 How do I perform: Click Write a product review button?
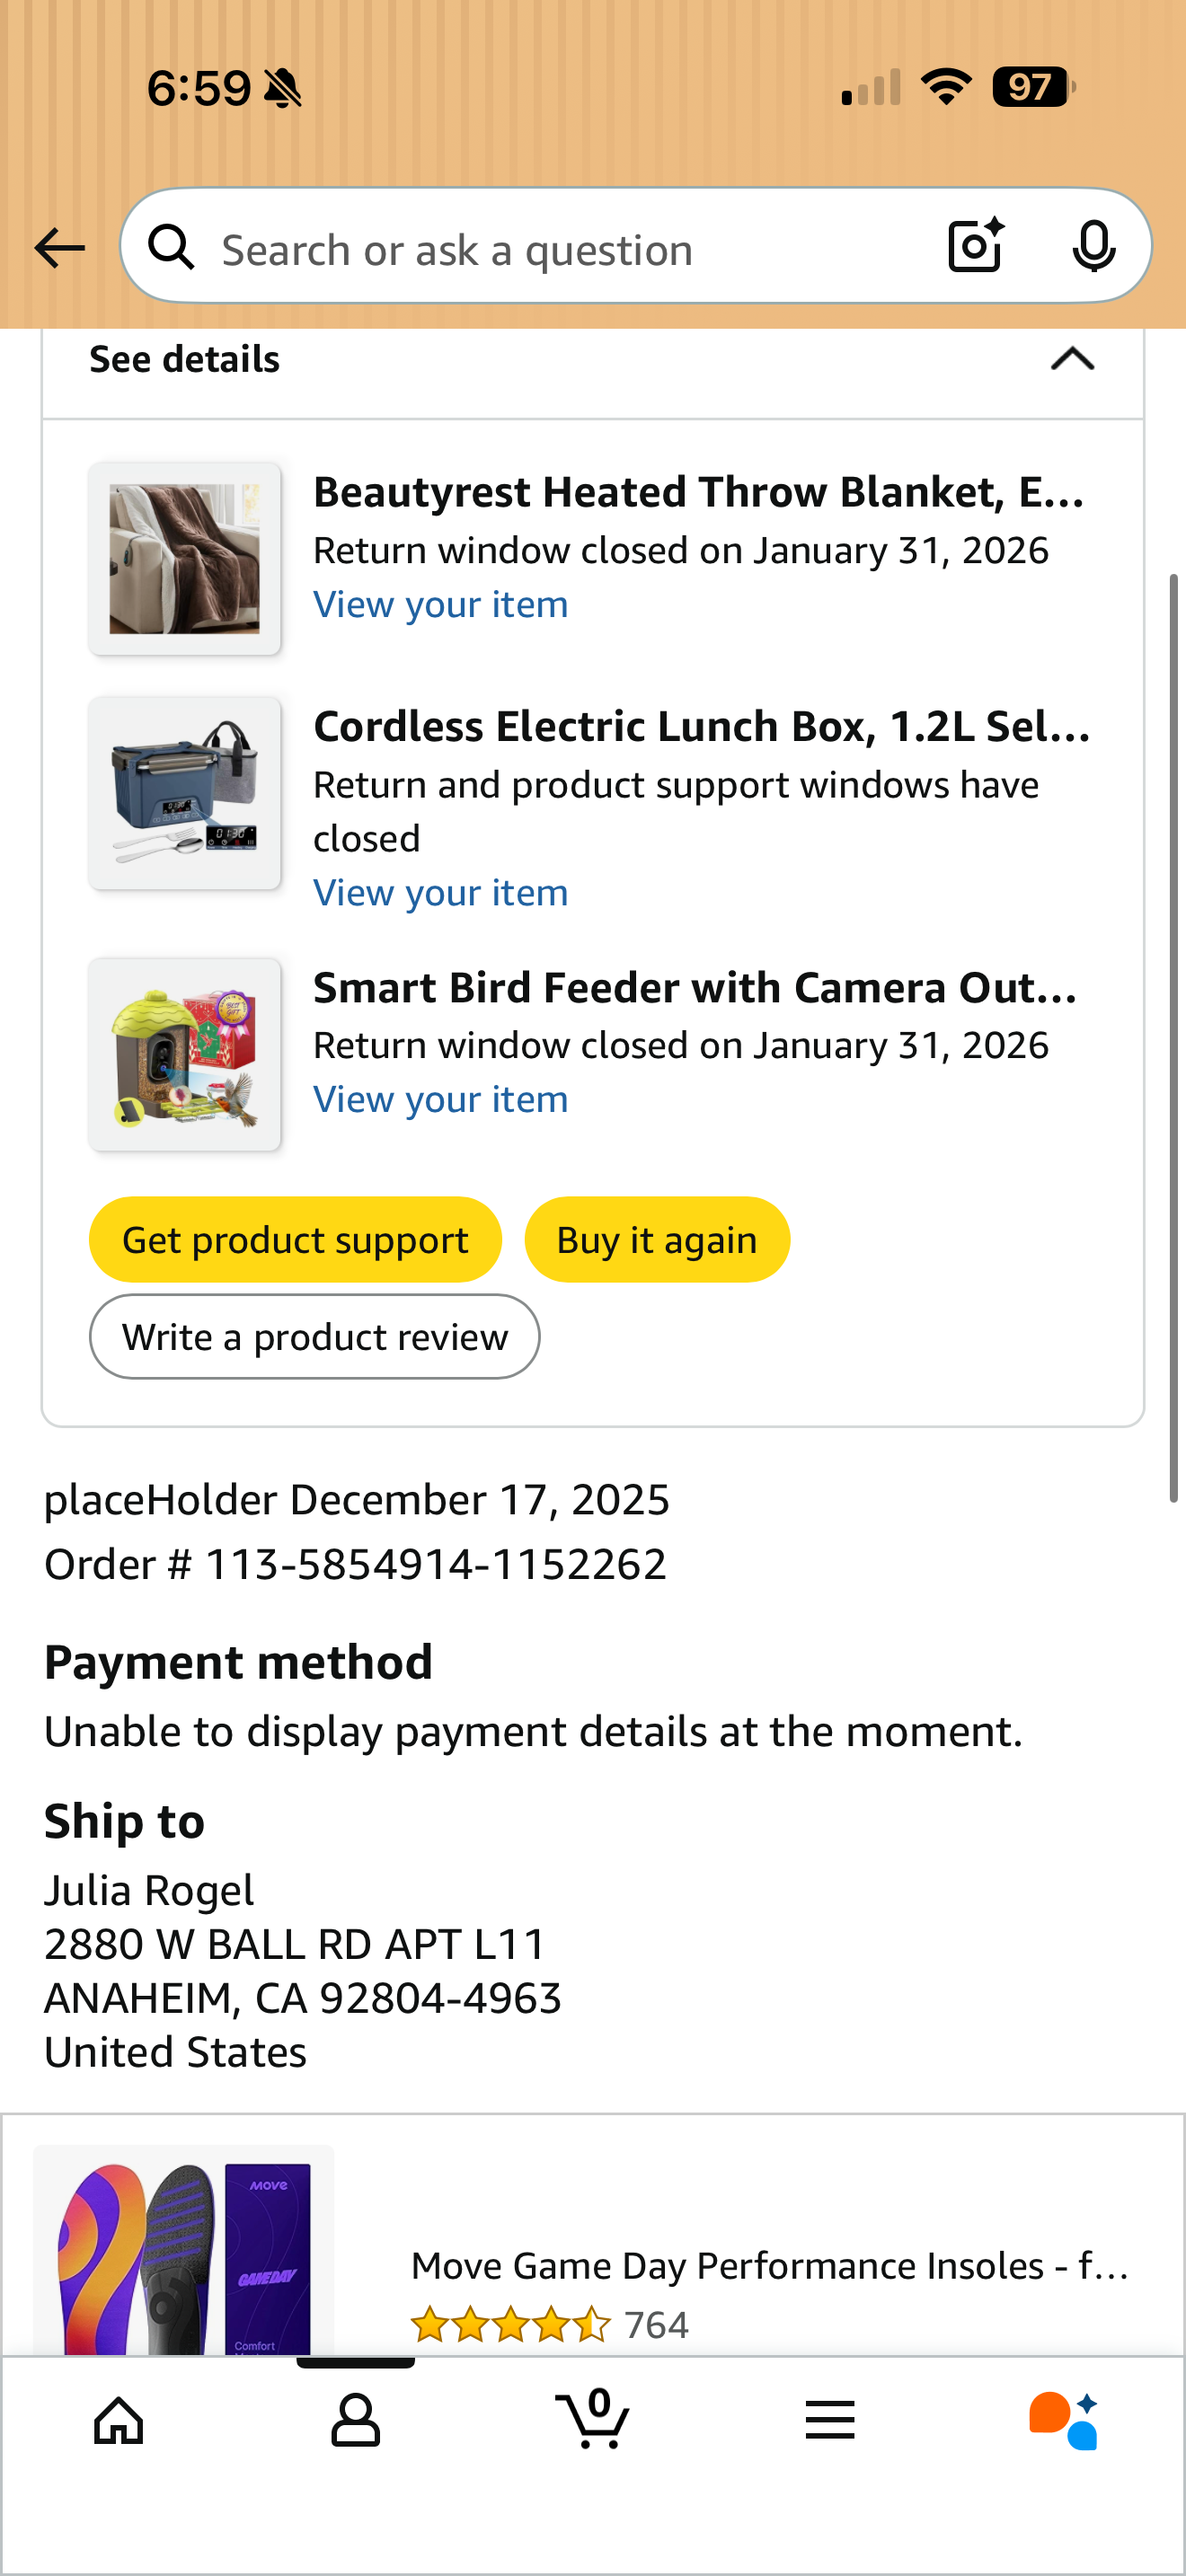[x=315, y=1337]
